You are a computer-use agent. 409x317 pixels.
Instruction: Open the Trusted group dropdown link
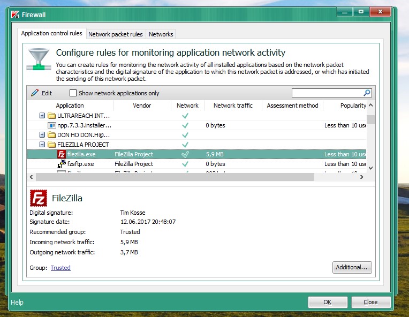60,268
